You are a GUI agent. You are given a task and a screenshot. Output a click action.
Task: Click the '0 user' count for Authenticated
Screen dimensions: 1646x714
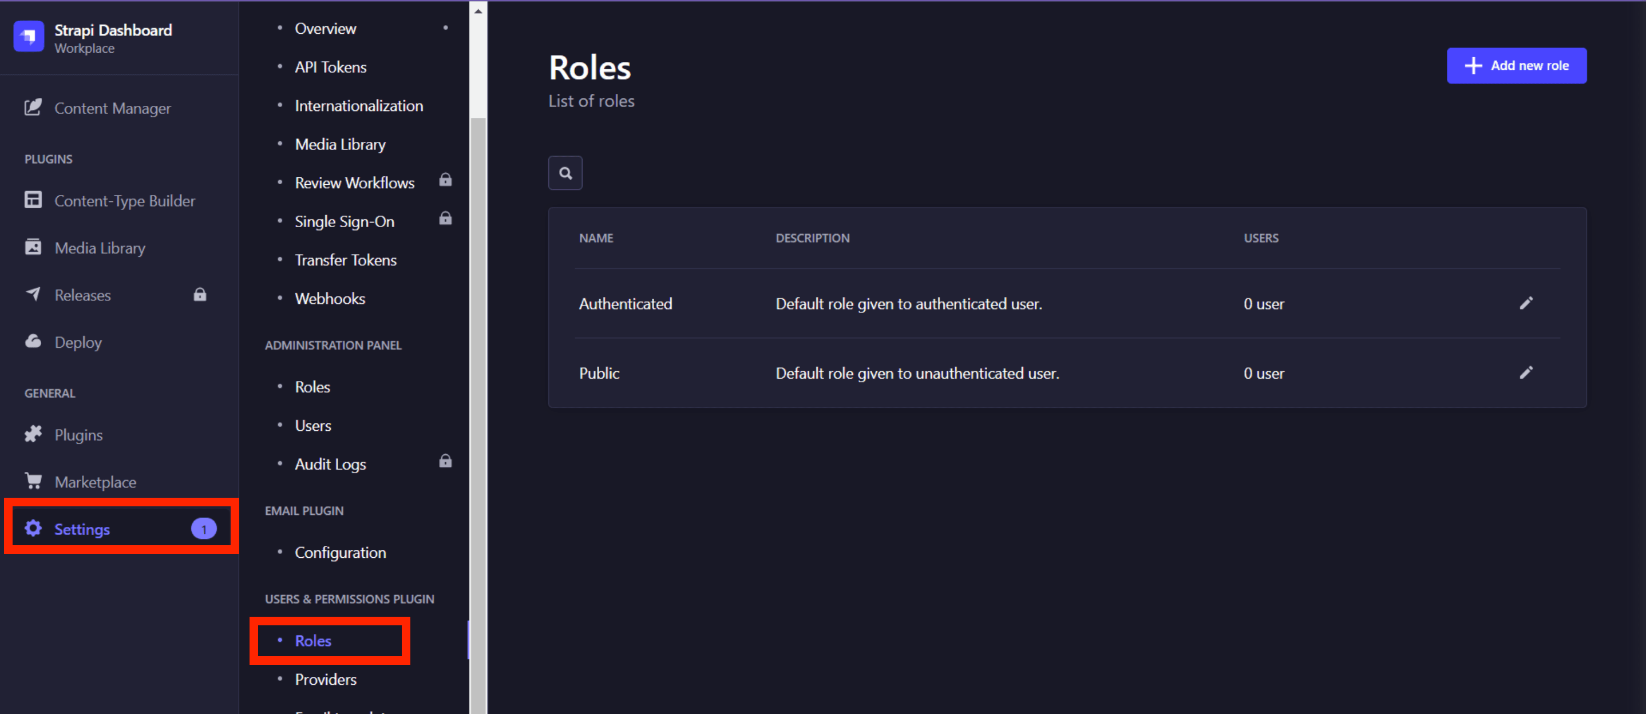point(1264,304)
